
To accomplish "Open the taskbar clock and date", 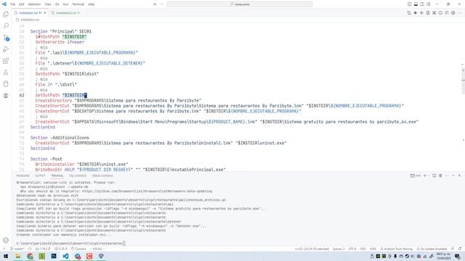I will click(x=443, y=256).
